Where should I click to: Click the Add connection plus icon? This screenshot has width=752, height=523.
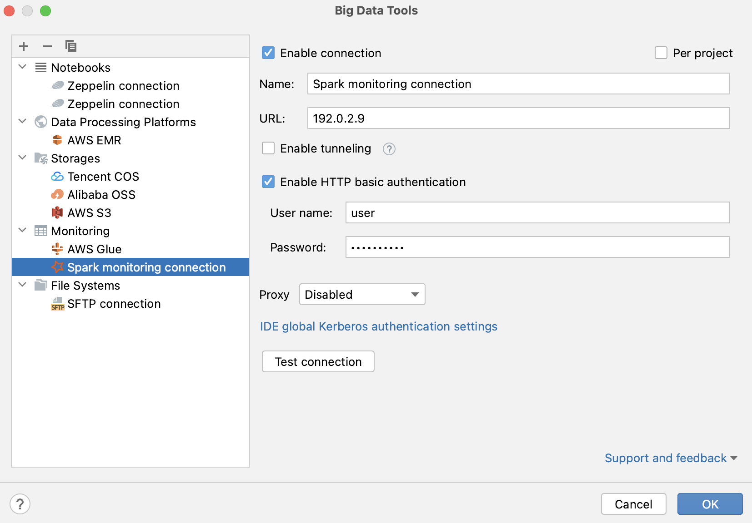point(24,46)
